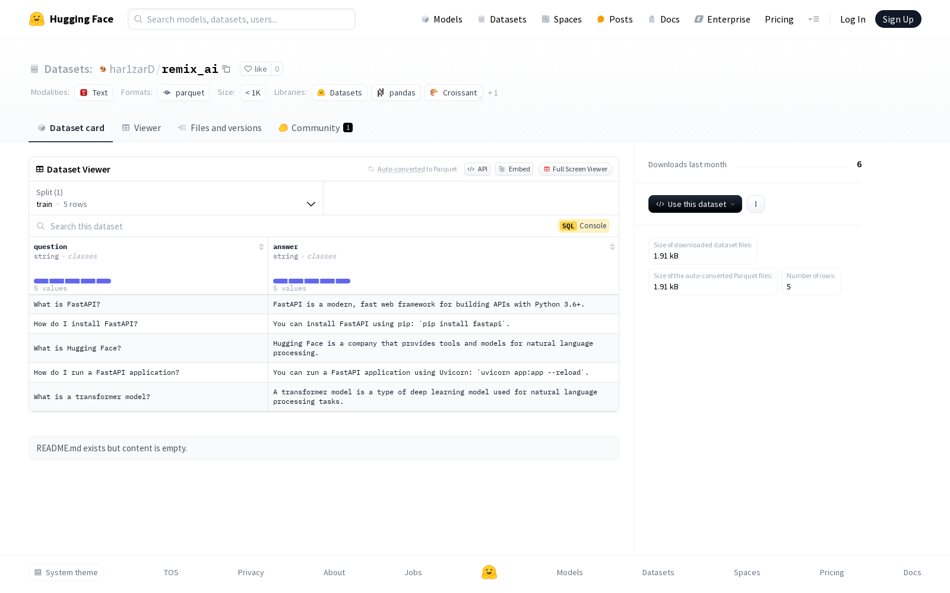Open the System theme selector
The height and width of the screenshot is (593, 950).
(x=66, y=572)
